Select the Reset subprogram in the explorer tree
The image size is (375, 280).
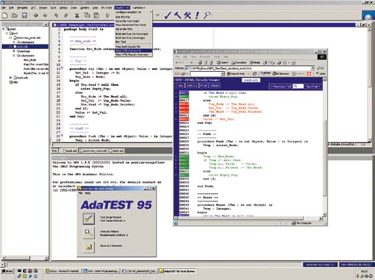(36, 73)
